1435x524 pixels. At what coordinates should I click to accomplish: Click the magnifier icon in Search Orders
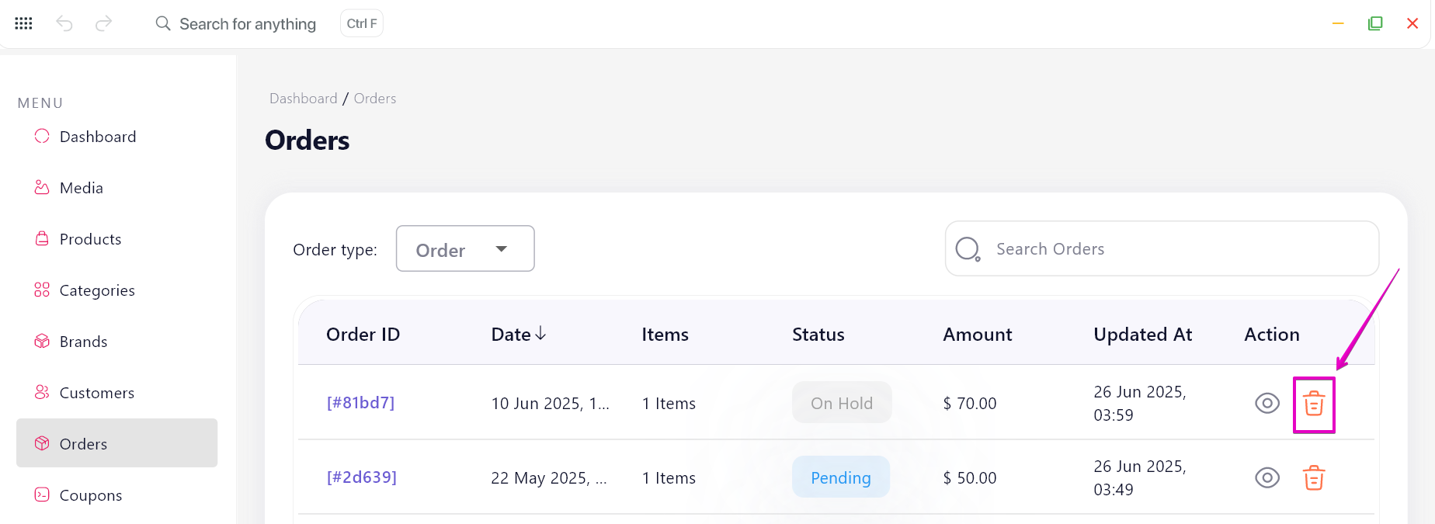968,249
